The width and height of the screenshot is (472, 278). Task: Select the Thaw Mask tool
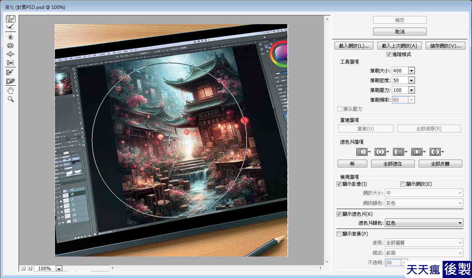click(11, 81)
